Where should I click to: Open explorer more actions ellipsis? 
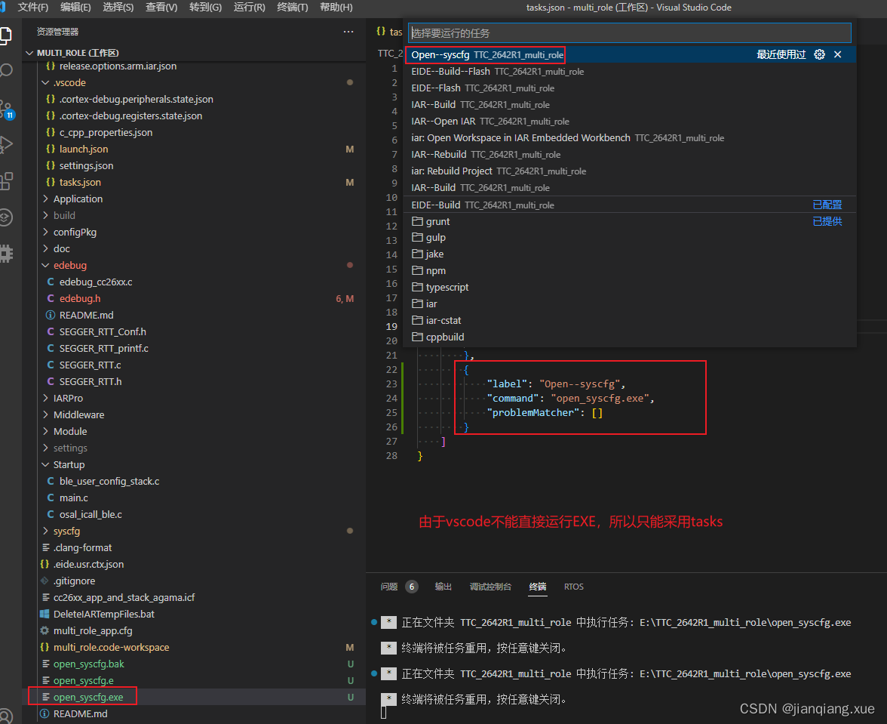[x=348, y=32]
